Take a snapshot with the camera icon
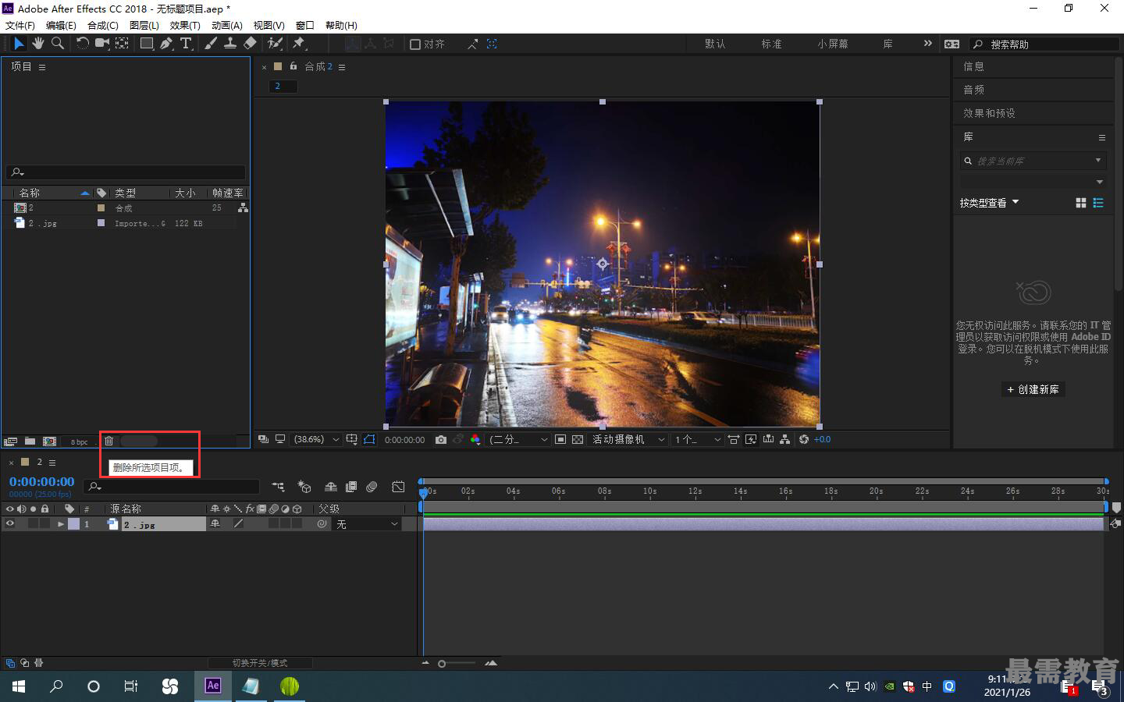 pyautogui.click(x=441, y=440)
